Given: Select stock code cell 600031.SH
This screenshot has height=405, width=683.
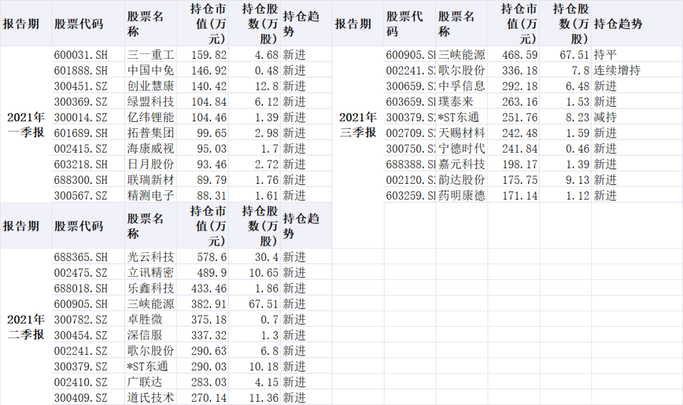Looking at the screenshot, I should [x=80, y=55].
